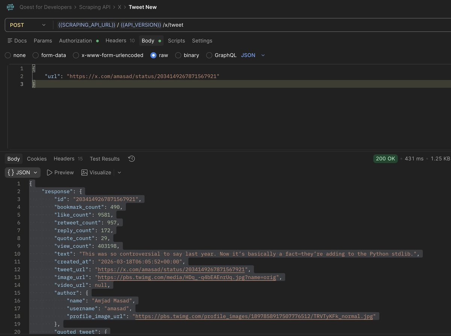The height and width of the screenshot is (336, 451).
Task: Click the Tweet New request title
Action: tap(143, 7)
